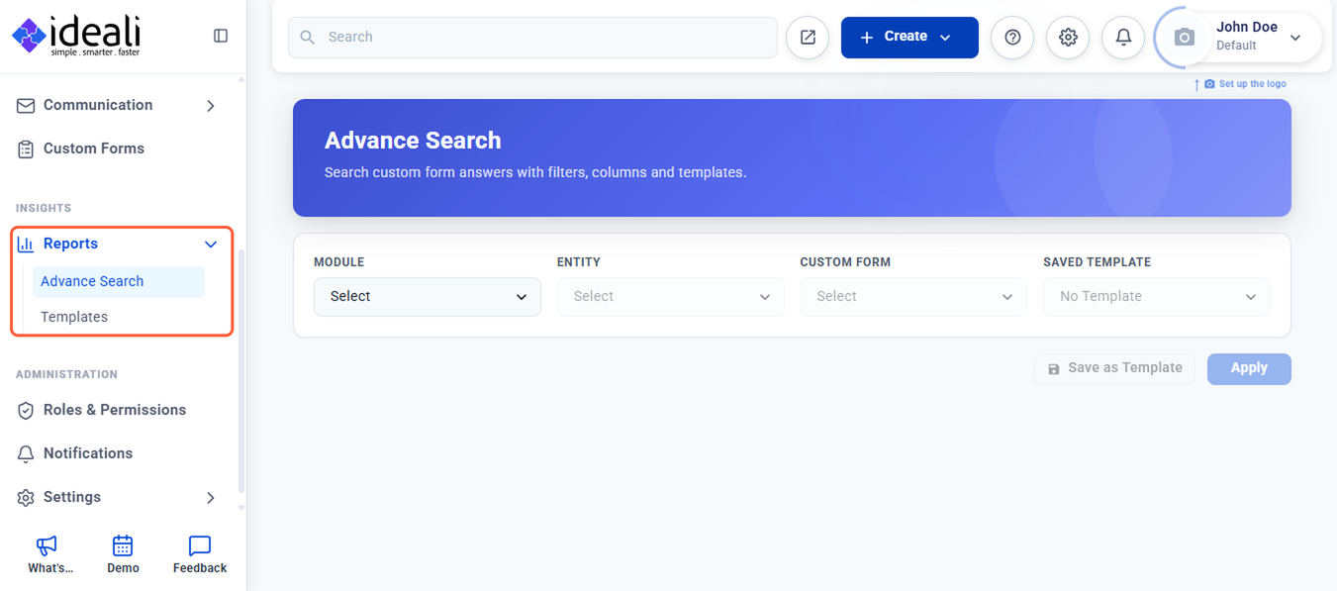This screenshot has height=591, width=1337.
Task: Click the camera profile photo icon
Action: (x=1184, y=38)
